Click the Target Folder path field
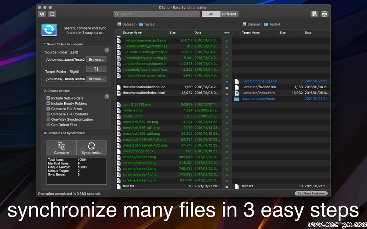Screen dimensions: 367x229 click(66, 79)
